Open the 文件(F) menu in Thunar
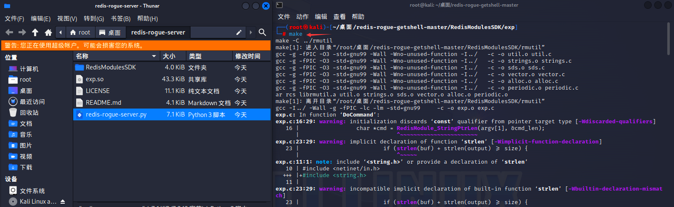The width and height of the screenshot is (674, 207). [14, 19]
